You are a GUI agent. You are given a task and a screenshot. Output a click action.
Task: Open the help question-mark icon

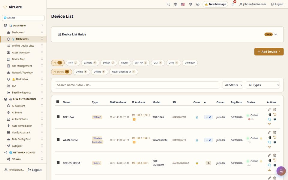(175, 4)
